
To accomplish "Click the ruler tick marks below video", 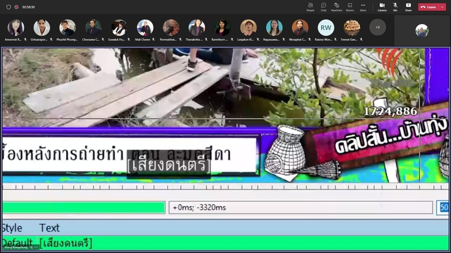I will pos(226,187).
